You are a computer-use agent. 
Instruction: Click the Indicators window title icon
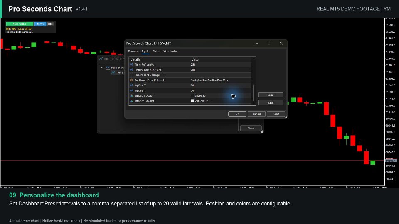(101, 59)
